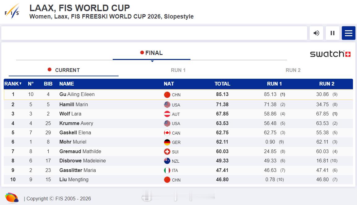The image size is (357, 205).
Task: Open Gu Ailing Eileen's athlete row
Action: (x=77, y=94)
